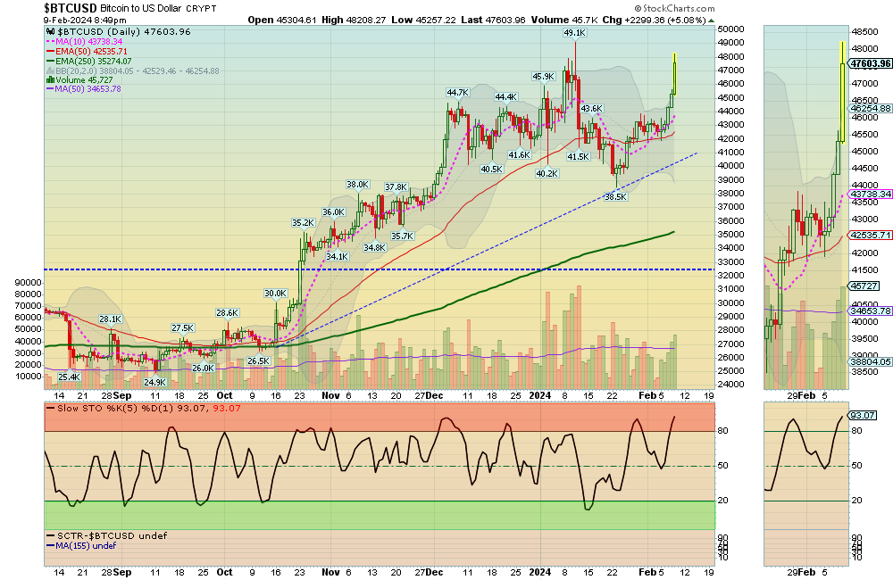Click the 'Low 45257.22' header value
This screenshot has width=893, height=580.
423,20
